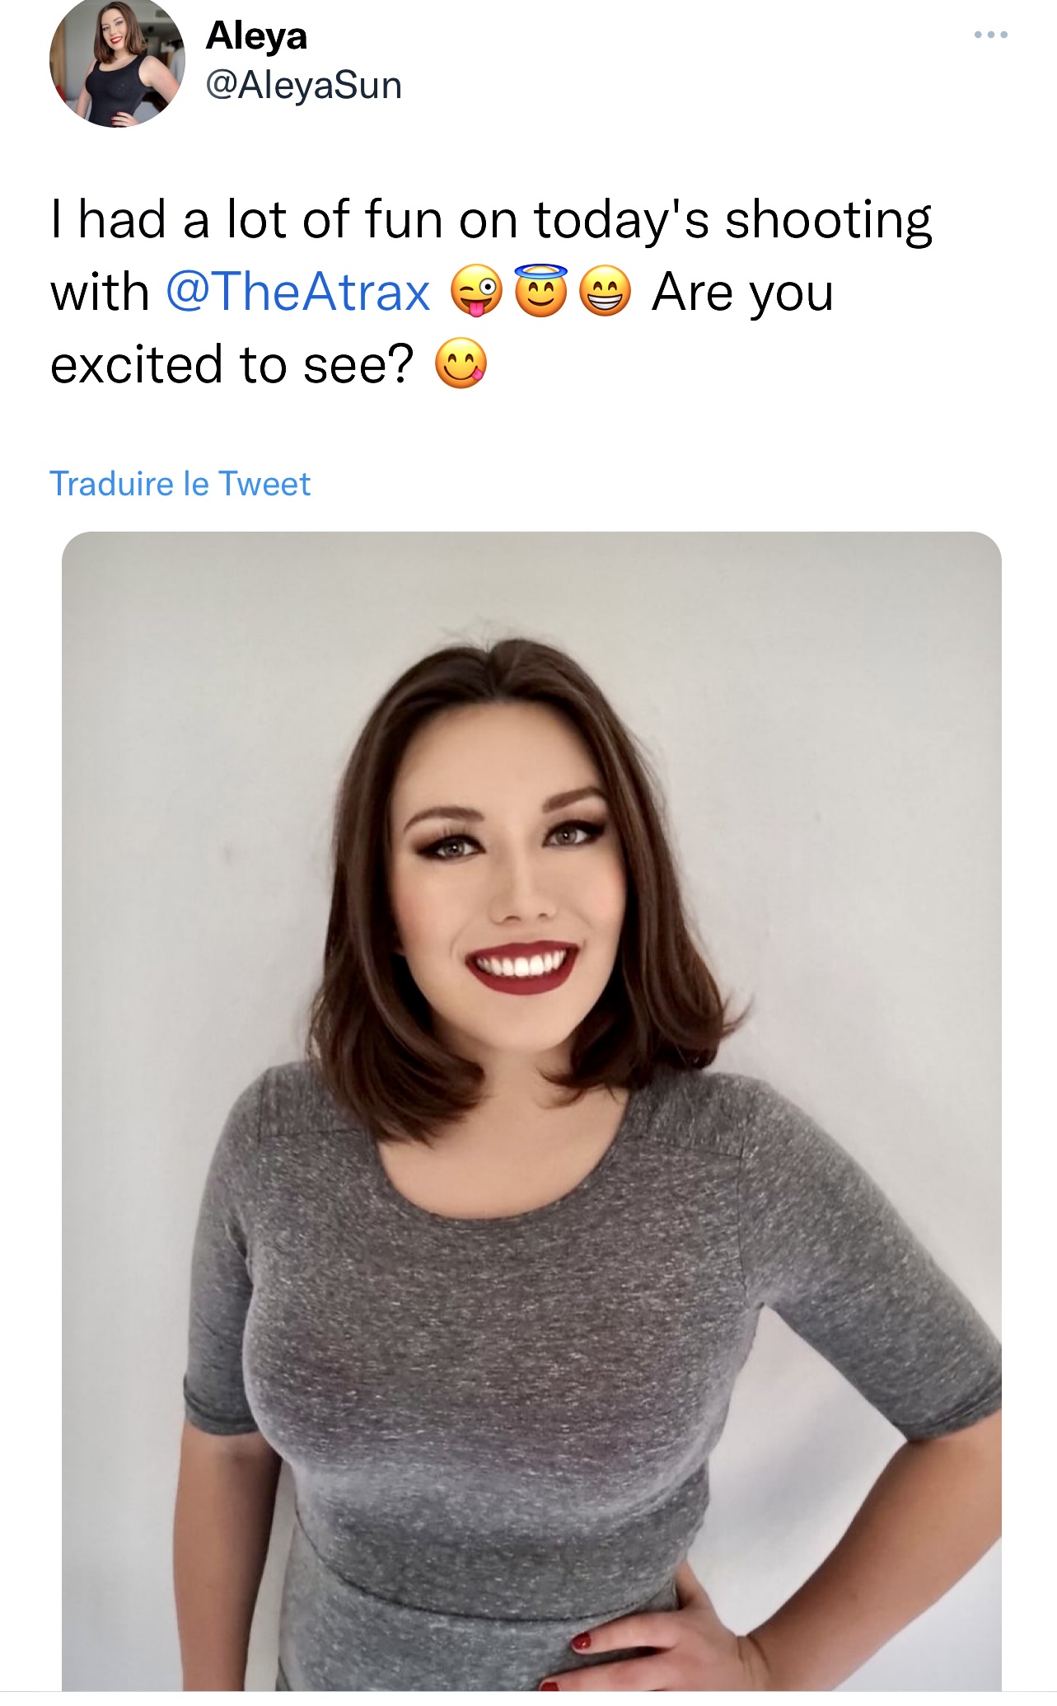Click the word 'with' before the mention

(100, 293)
